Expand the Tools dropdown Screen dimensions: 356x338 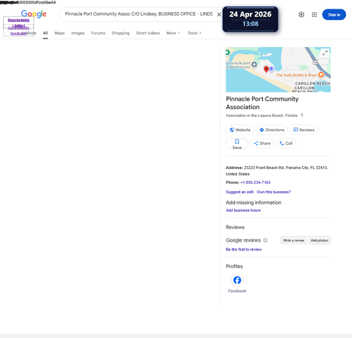click(194, 33)
